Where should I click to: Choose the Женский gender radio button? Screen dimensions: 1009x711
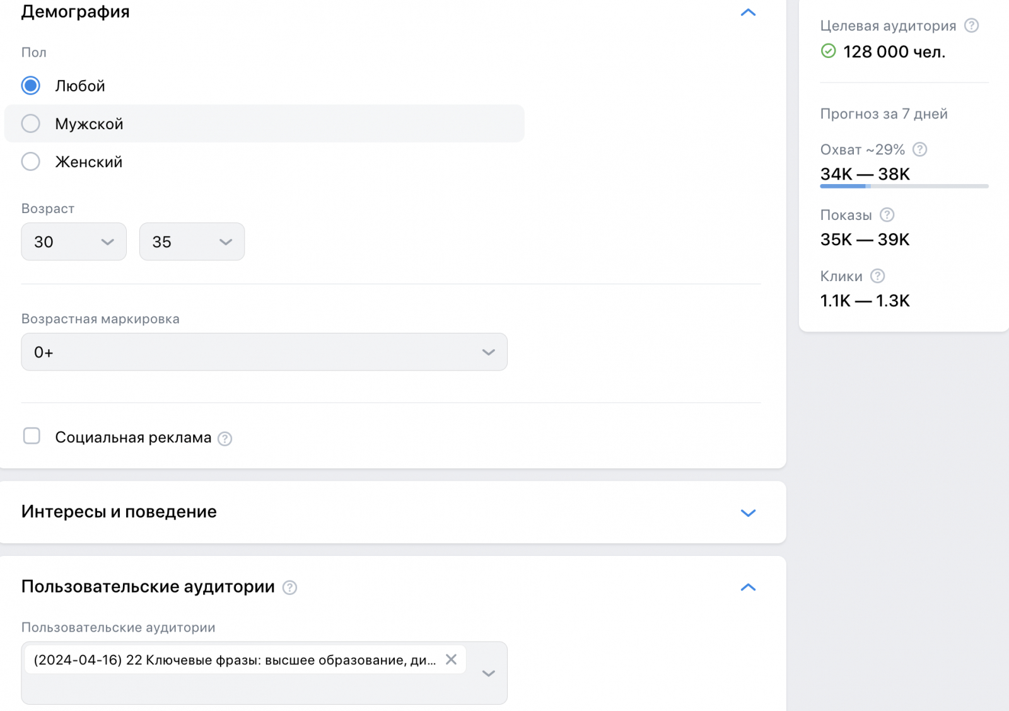(x=31, y=162)
